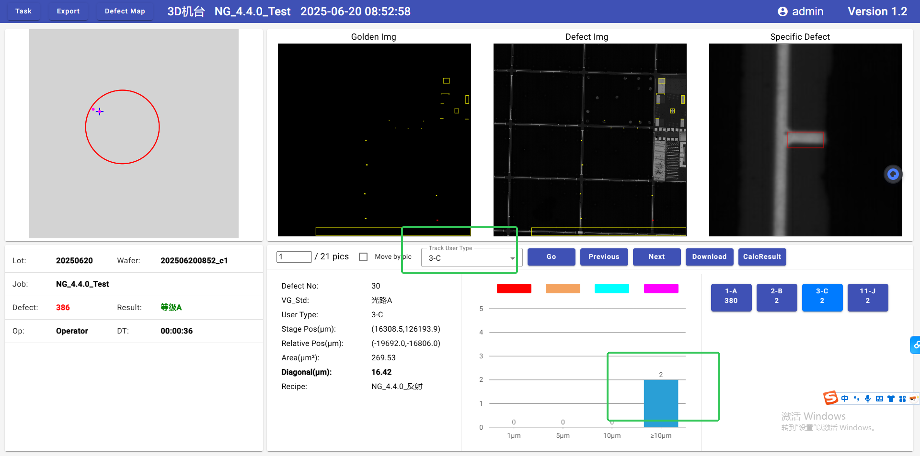920x456 pixels.
Task: Click lot number 20250620
Action: 74,260
